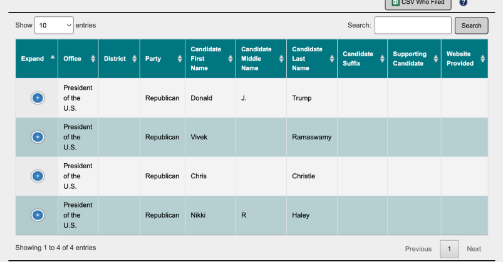
Task: Go to page 1 of results
Action: point(449,249)
